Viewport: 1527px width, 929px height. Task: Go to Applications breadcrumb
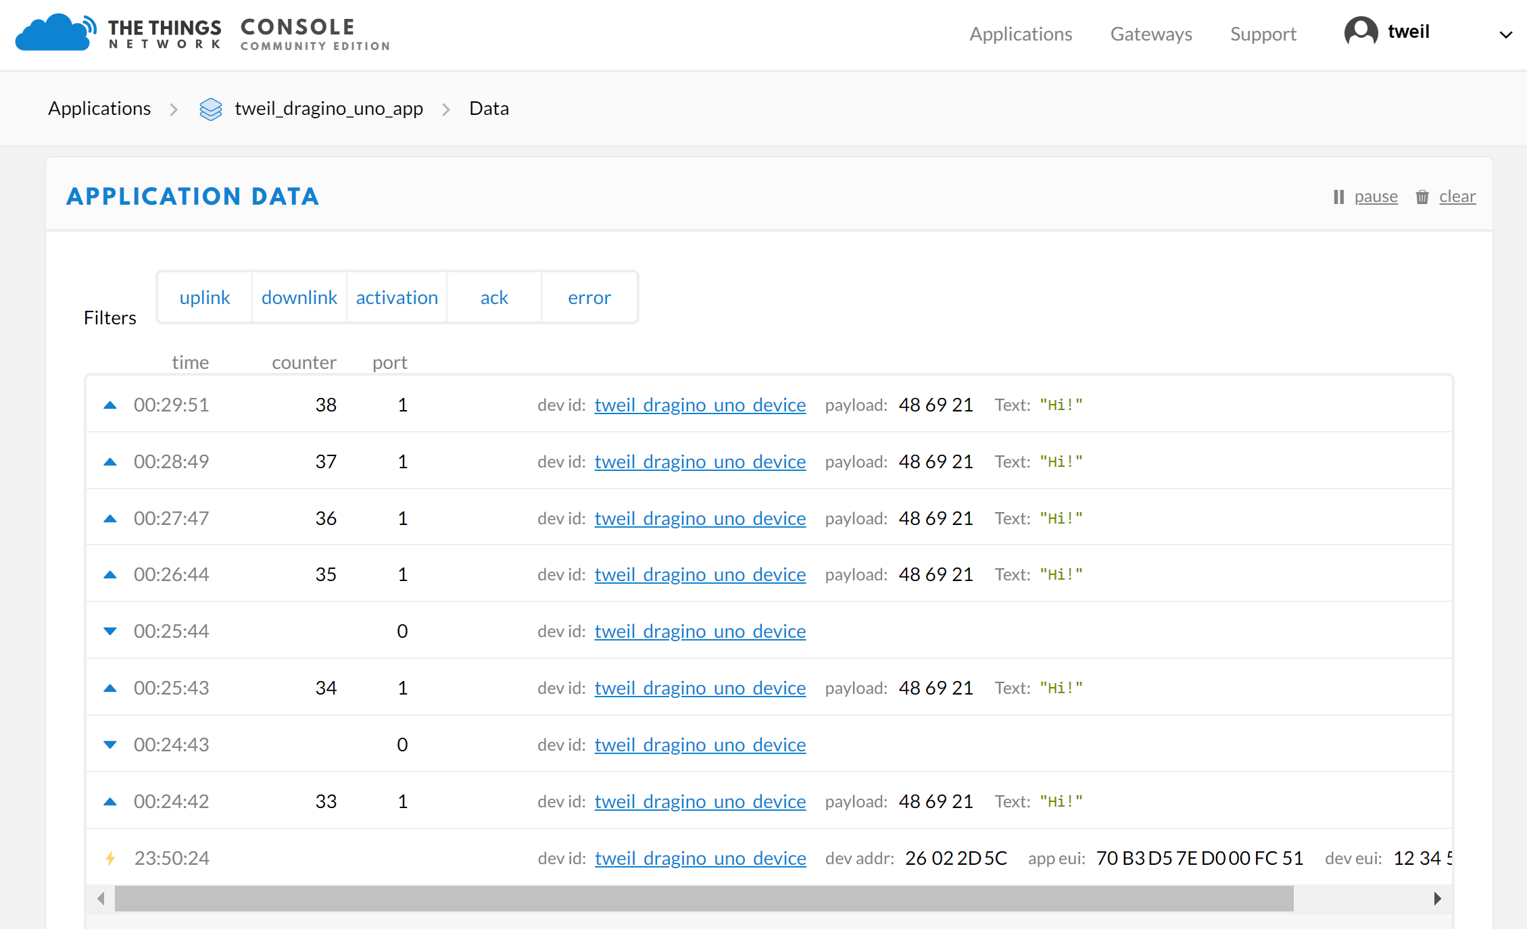pos(99,108)
